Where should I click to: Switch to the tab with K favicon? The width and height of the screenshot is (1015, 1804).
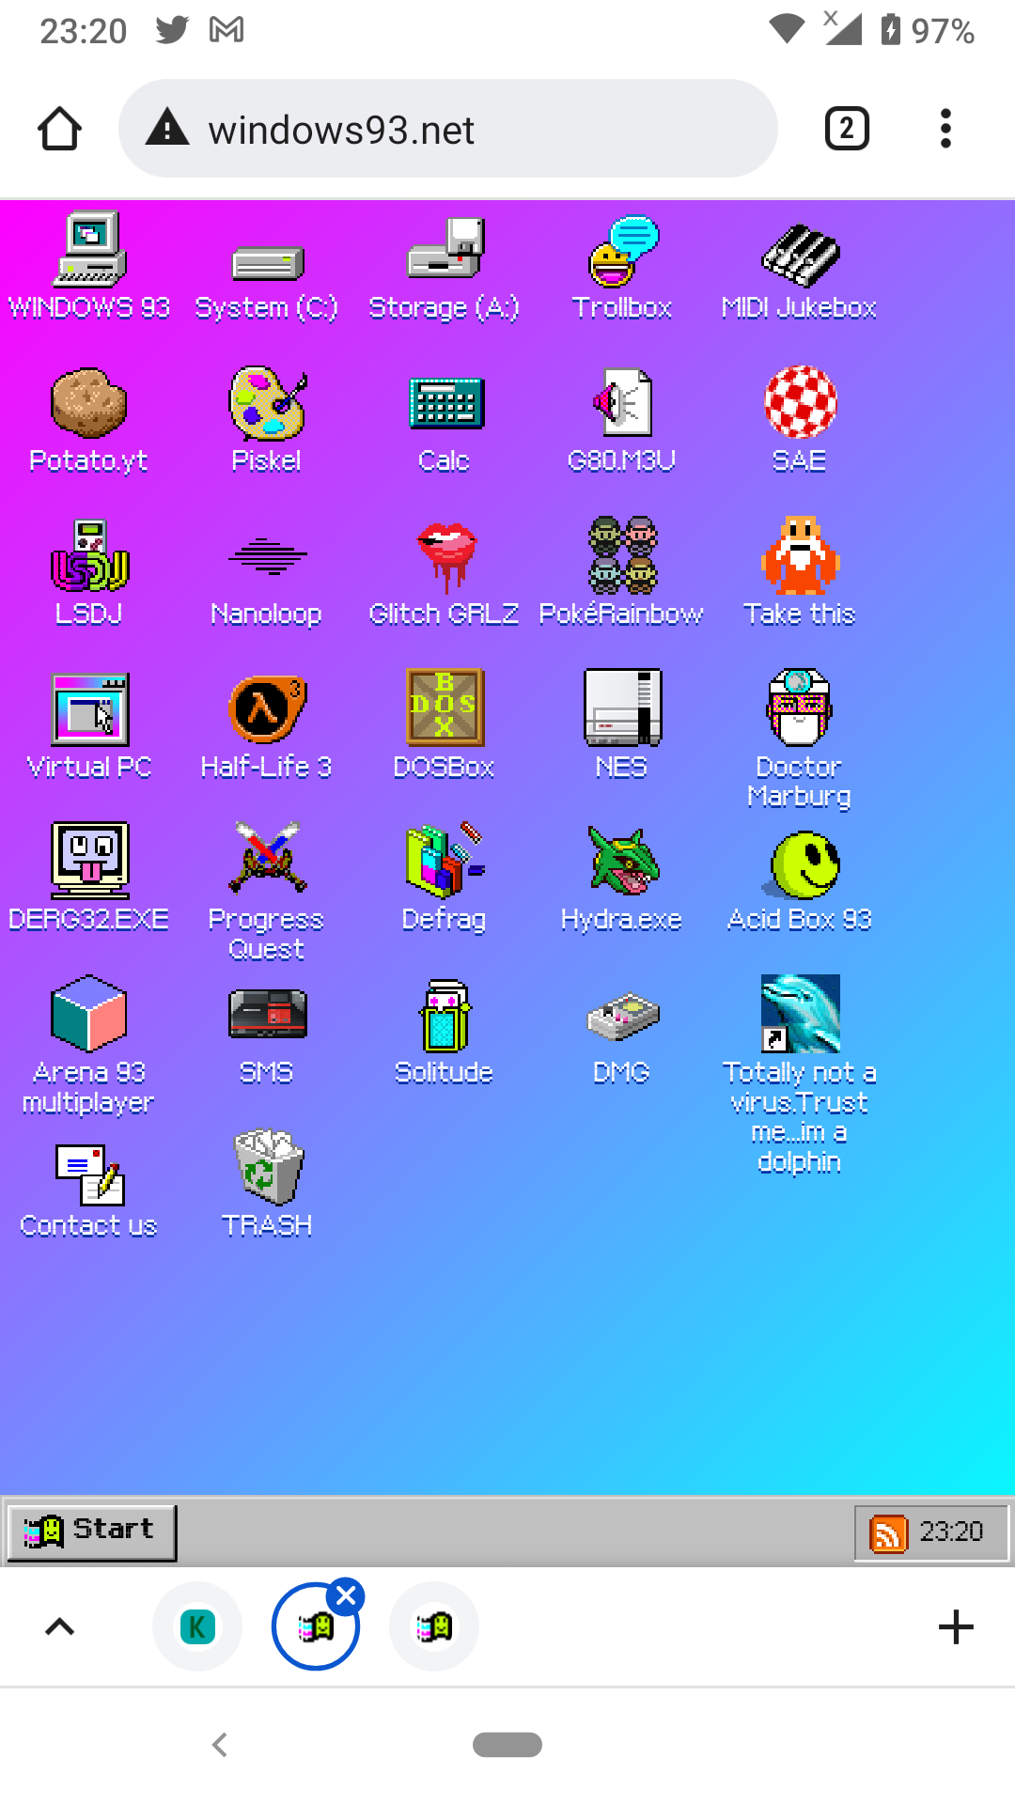(197, 1626)
